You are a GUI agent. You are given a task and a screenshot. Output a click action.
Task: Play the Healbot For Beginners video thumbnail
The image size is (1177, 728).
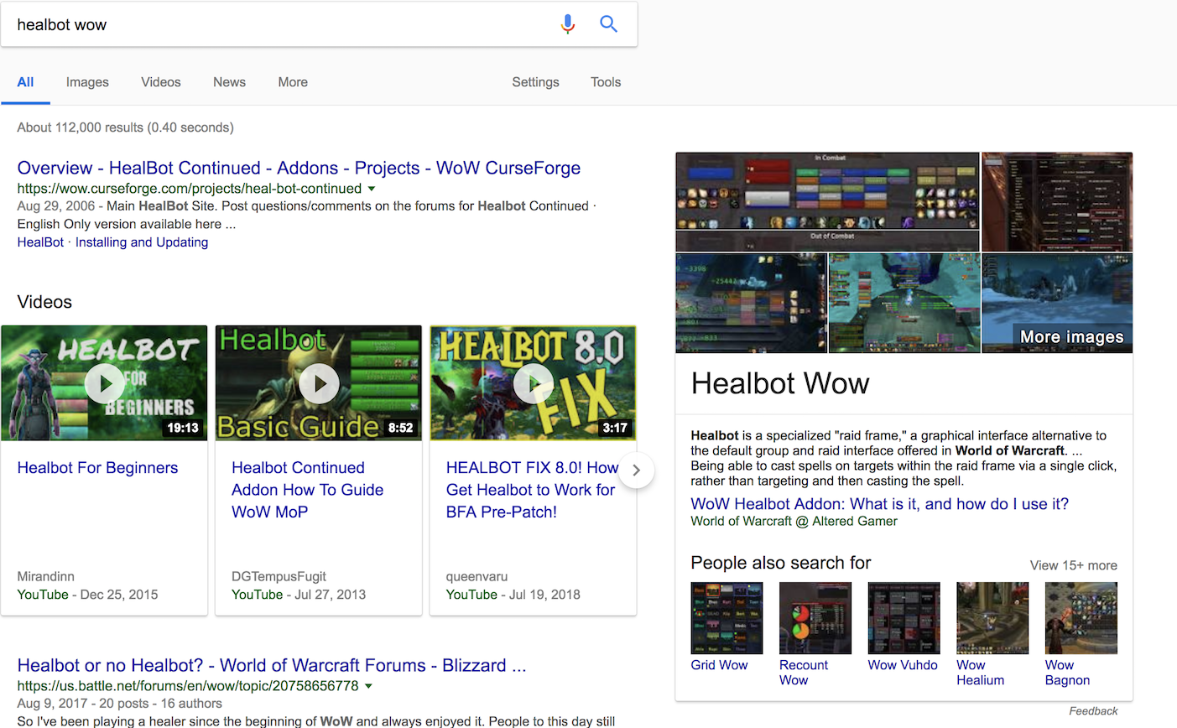tap(104, 383)
